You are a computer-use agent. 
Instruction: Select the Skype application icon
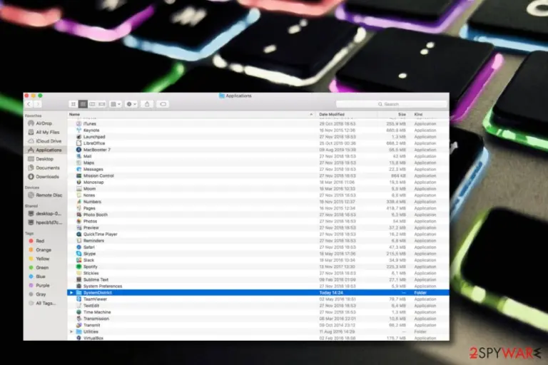(79, 254)
